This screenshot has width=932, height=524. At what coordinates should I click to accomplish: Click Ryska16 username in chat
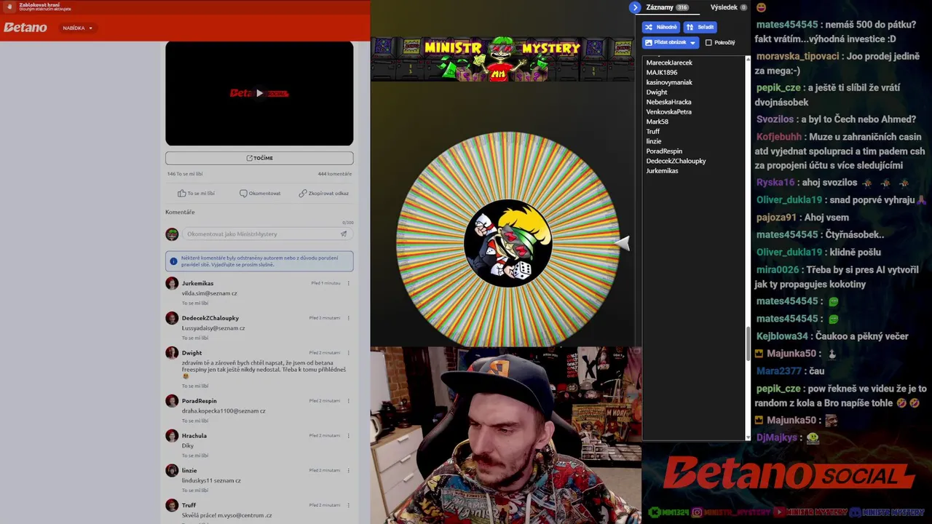coord(775,183)
